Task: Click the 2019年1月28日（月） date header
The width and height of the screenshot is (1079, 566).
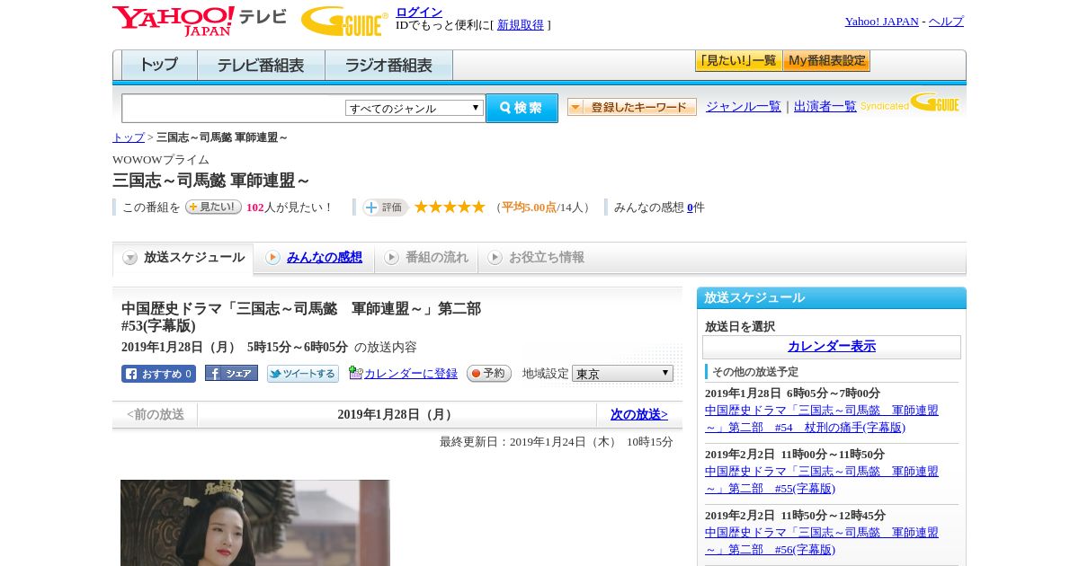Action: (397, 415)
